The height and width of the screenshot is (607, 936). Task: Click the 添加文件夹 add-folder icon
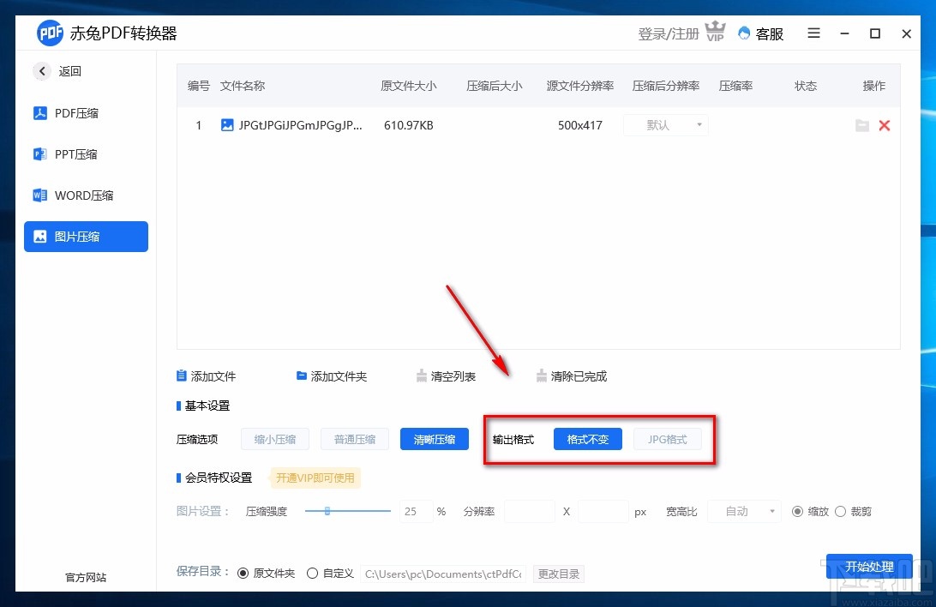click(x=301, y=376)
